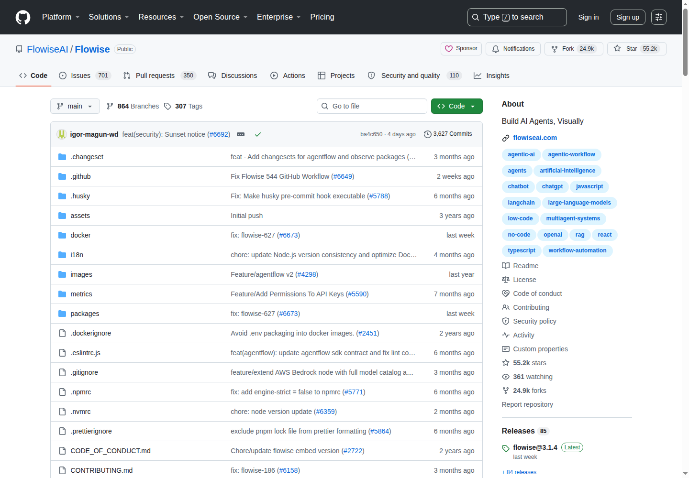Expand the green Code dropdown button

tap(457, 106)
